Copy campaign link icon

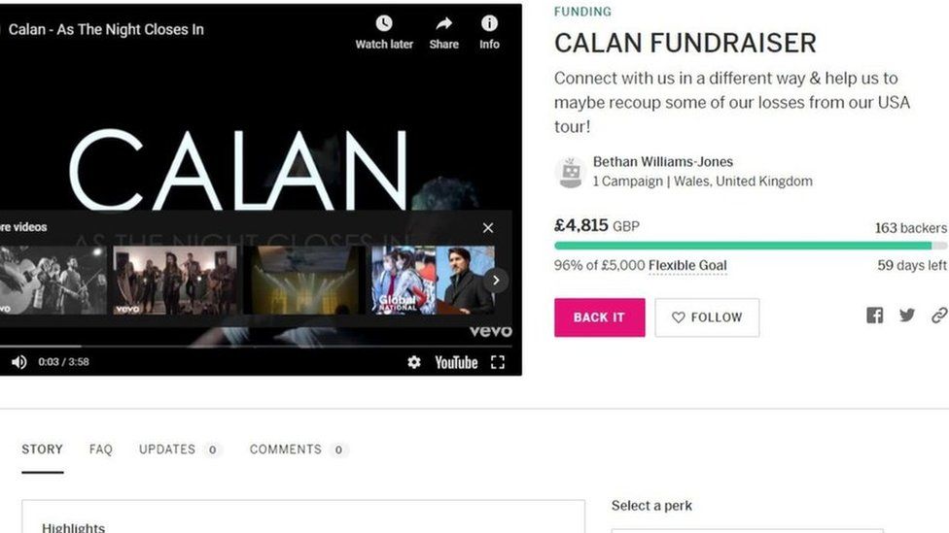(938, 316)
